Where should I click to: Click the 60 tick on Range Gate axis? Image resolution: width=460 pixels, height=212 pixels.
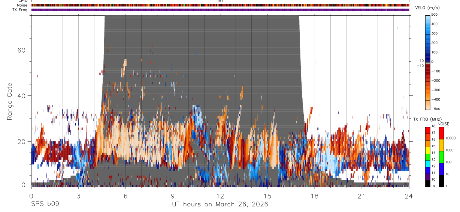[21, 50]
